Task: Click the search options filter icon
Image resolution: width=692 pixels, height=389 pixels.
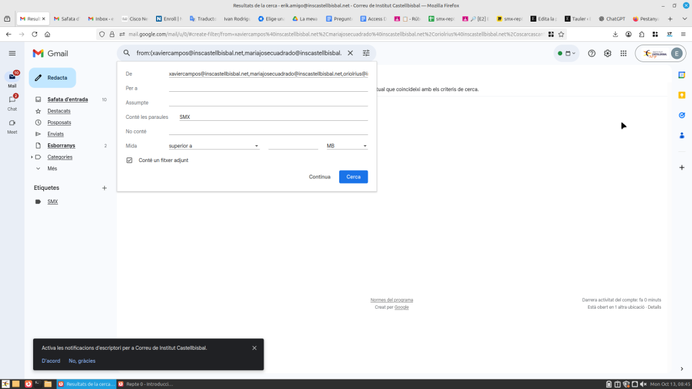Action: click(366, 53)
